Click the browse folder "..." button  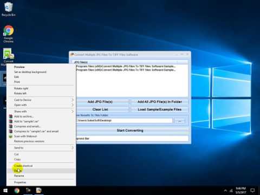coord(180,121)
